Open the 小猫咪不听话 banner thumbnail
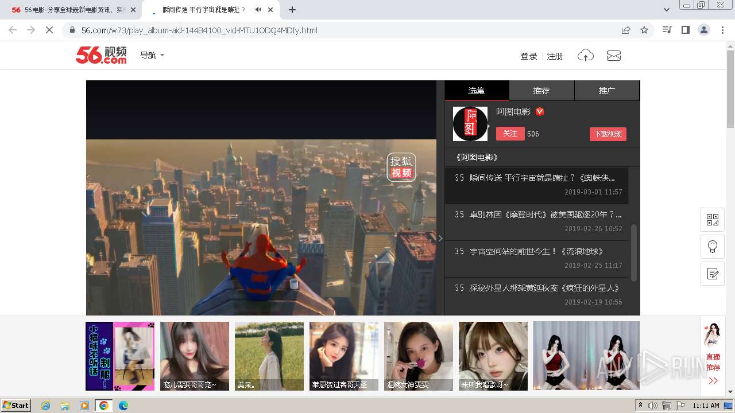 (120, 356)
